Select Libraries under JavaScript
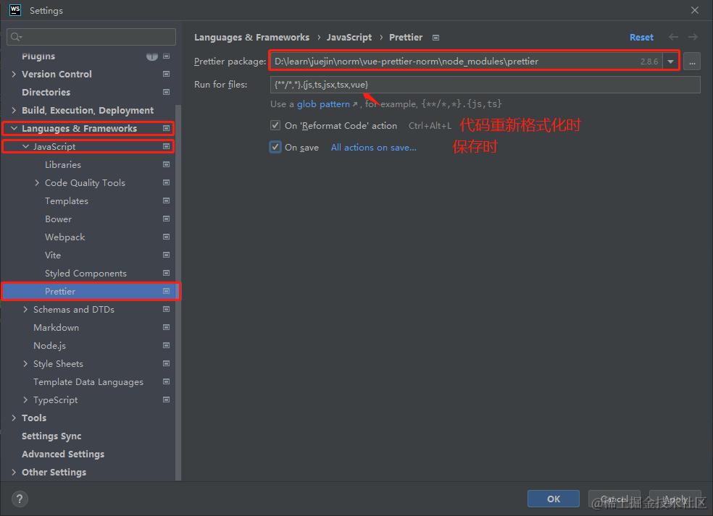Screen dimensions: 713x516 [63, 164]
